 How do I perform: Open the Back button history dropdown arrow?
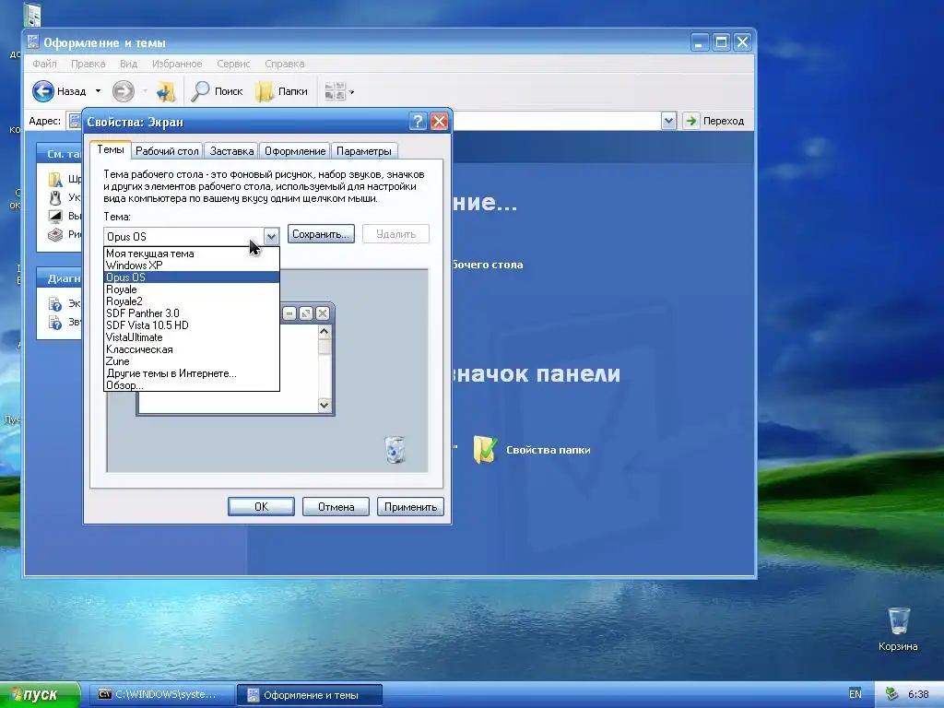(98, 91)
